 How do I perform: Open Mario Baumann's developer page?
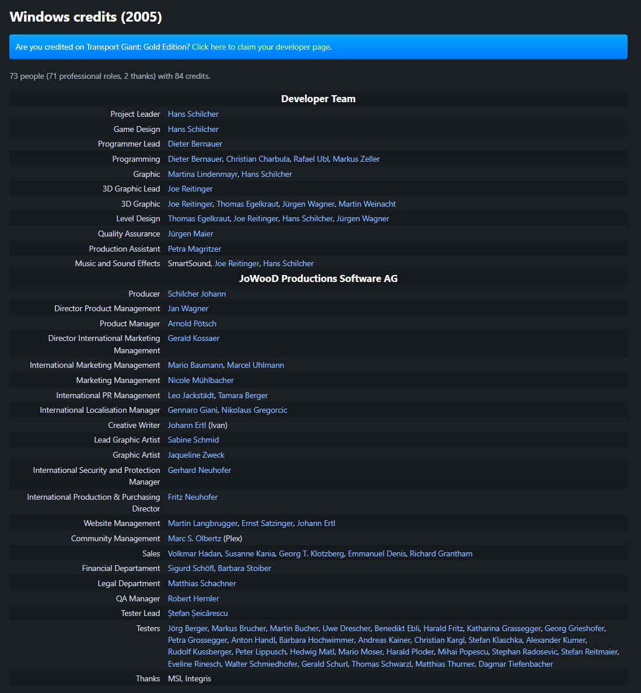195,365
